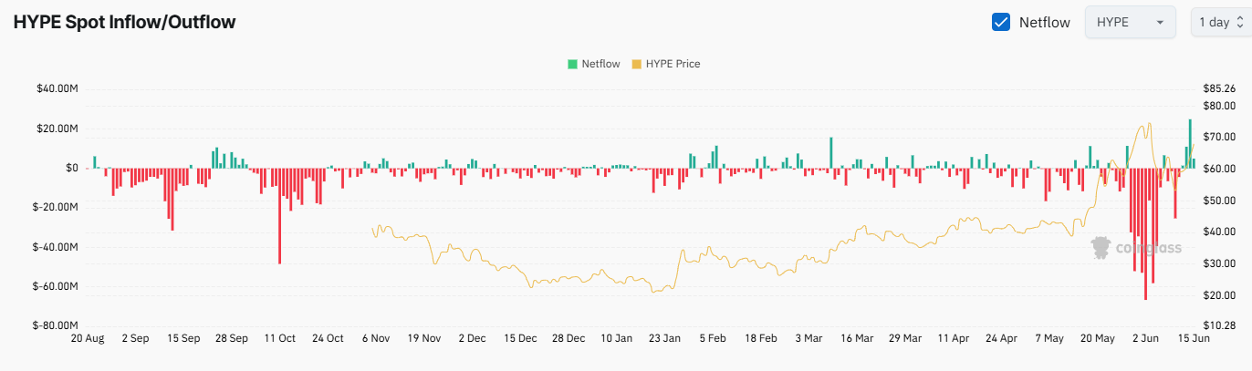
Task: Click the 3 Mar date label
Action: (809, 338)
